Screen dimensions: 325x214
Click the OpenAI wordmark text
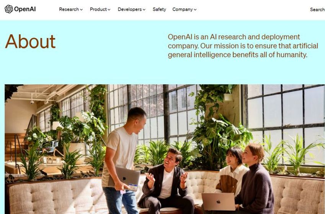(x=25, y=9)
